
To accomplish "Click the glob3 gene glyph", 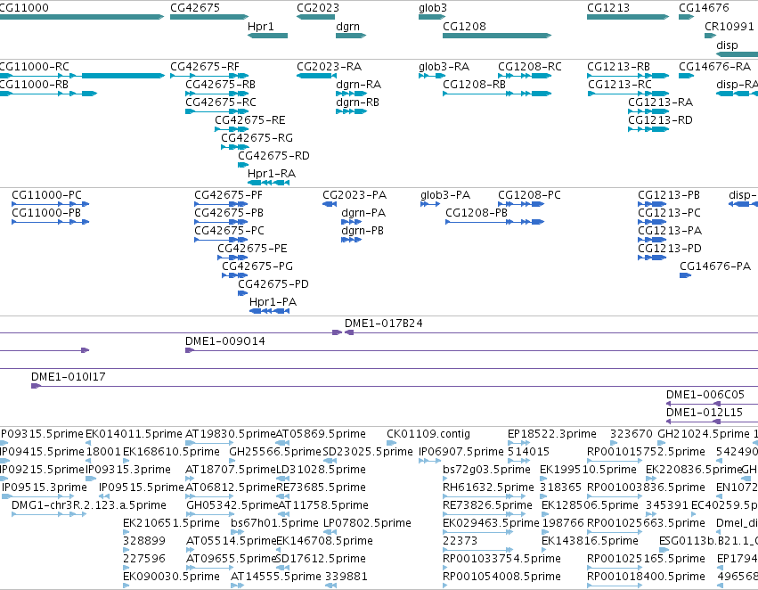I will pos(432,17).
